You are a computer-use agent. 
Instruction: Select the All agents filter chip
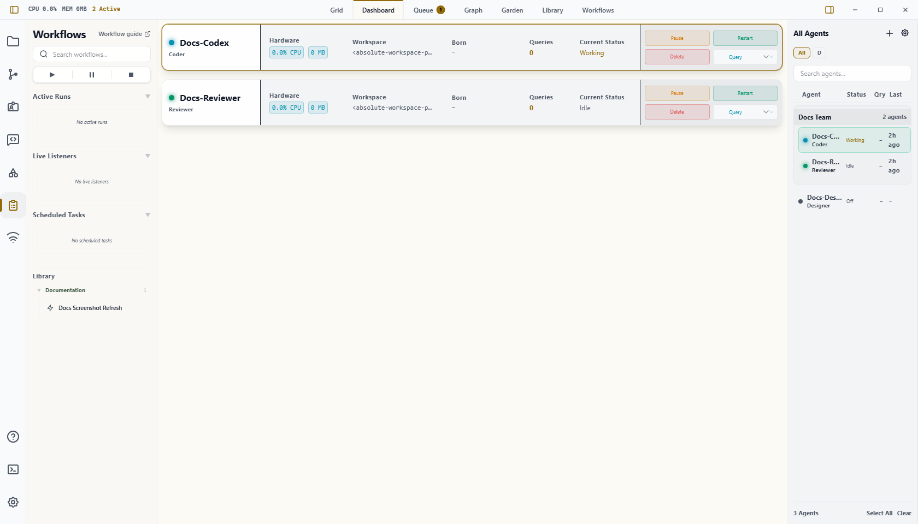pos(802,53)
